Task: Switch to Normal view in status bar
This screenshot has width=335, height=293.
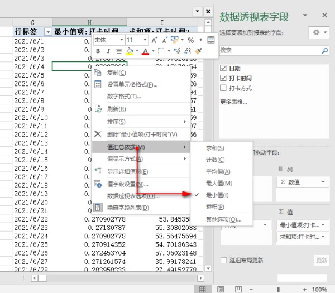Action: (203, 289)
